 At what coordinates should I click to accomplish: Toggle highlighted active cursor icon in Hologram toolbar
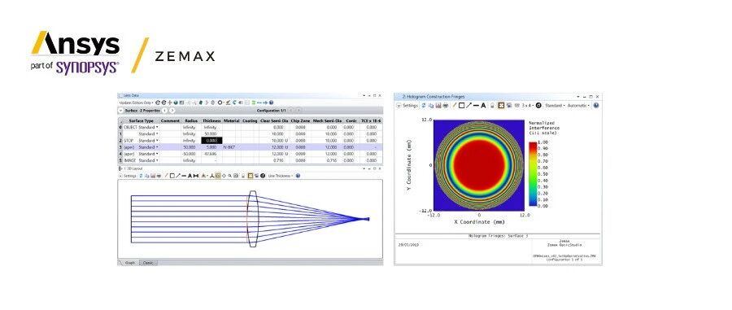[x=501, y=106]
